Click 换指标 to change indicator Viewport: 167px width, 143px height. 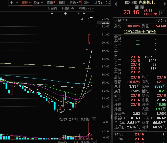[x=85, y=119]
